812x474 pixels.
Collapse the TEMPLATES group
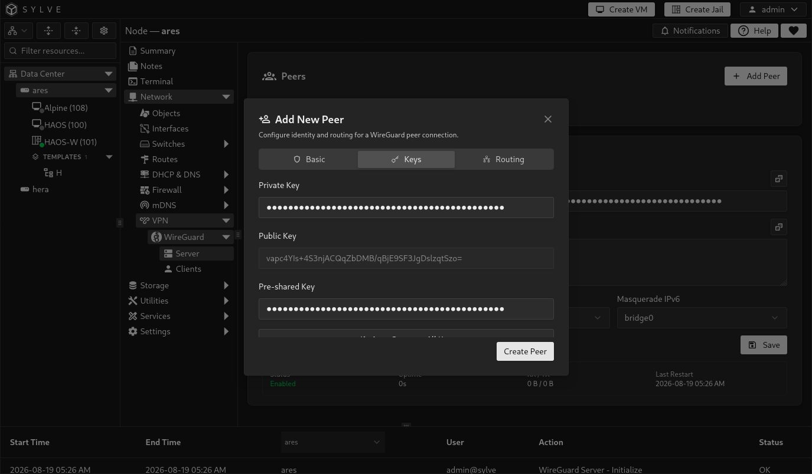click(109, 157)
